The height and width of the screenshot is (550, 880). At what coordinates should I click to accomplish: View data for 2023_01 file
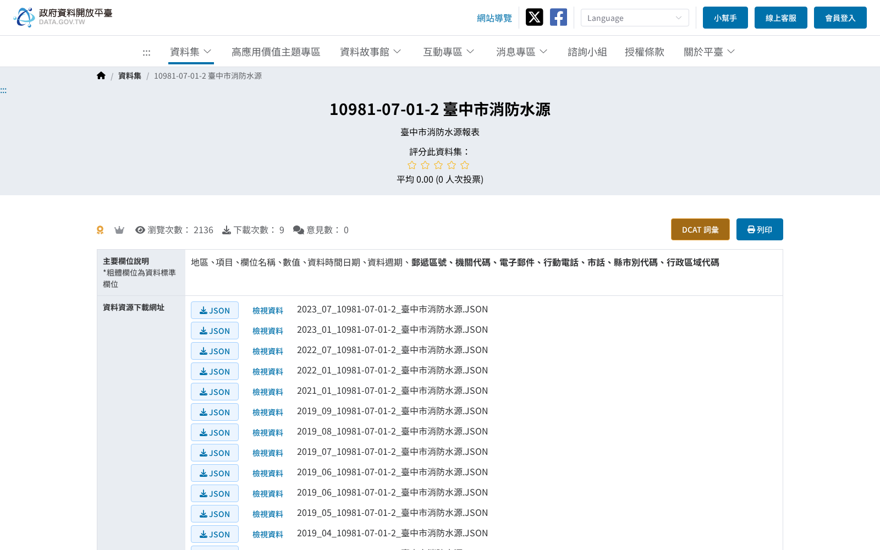pyautogui.click(x=268, y=331)
